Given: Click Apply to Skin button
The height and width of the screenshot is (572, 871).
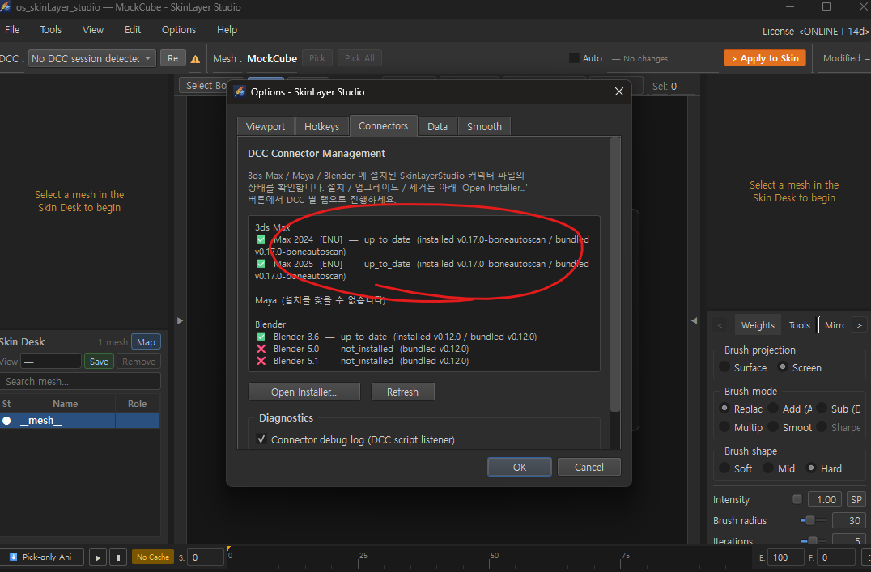Looking at the screenshot, I should 765,58.
